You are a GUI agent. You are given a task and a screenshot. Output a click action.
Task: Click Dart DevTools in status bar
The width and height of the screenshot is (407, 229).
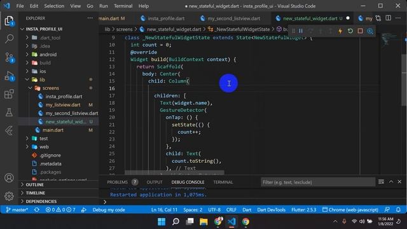coord(272,210)
